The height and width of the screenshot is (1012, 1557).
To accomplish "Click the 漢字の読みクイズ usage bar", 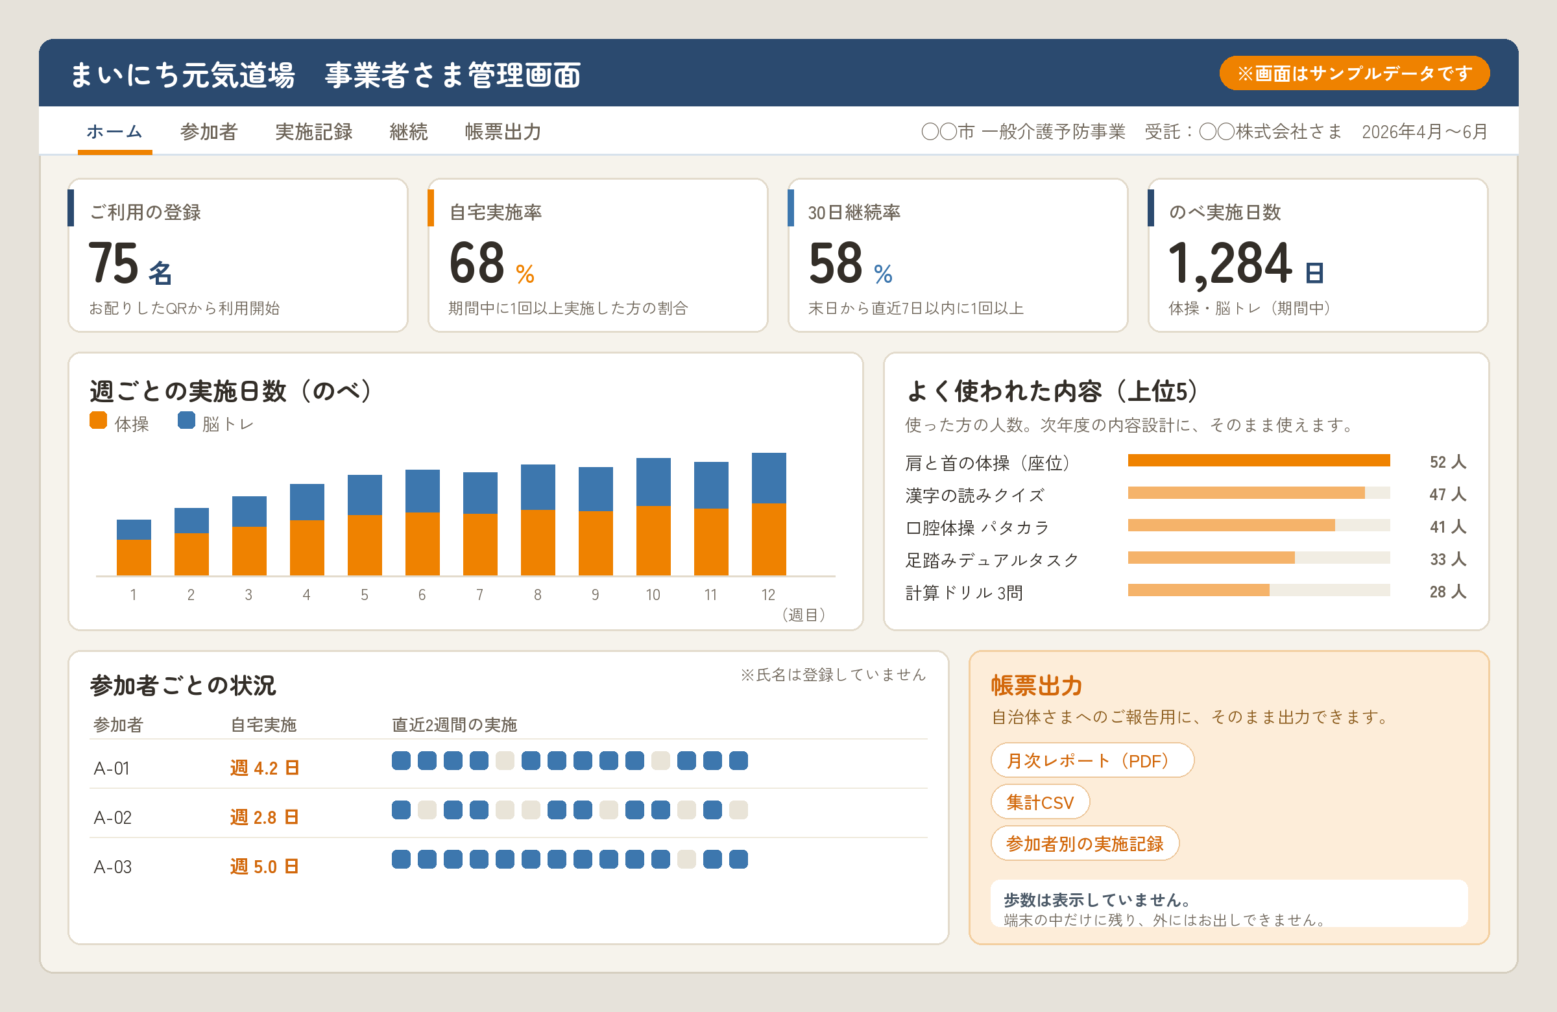I will point(1259,493).
